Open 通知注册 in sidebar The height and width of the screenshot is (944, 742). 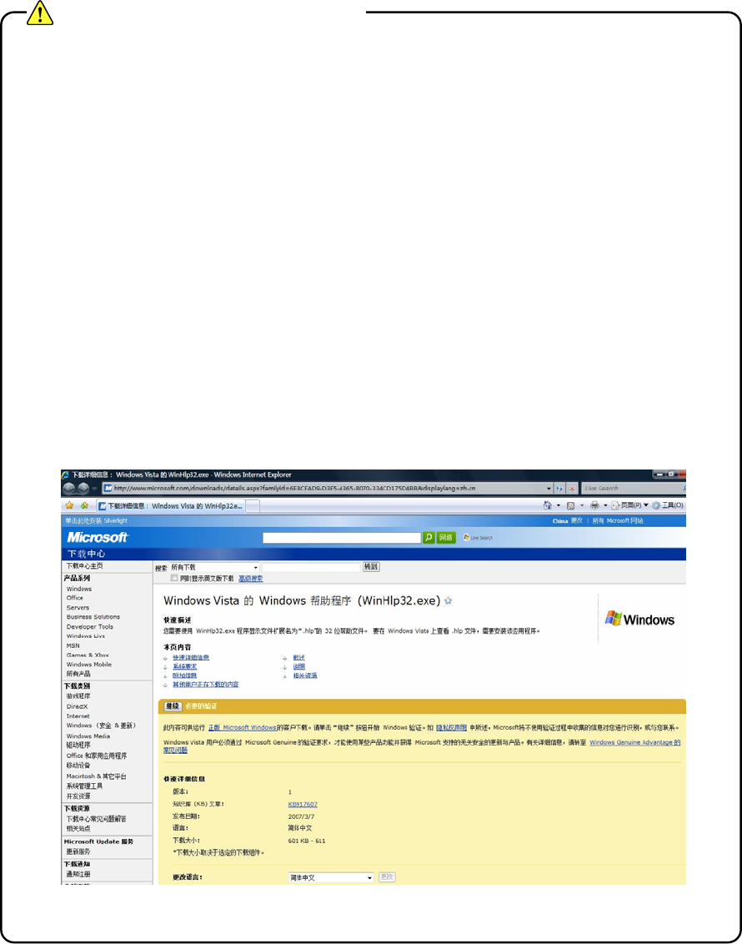78,874
